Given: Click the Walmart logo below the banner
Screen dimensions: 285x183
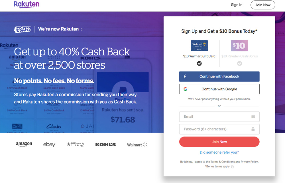Looking at the screenshot, I should coord(137,145).
